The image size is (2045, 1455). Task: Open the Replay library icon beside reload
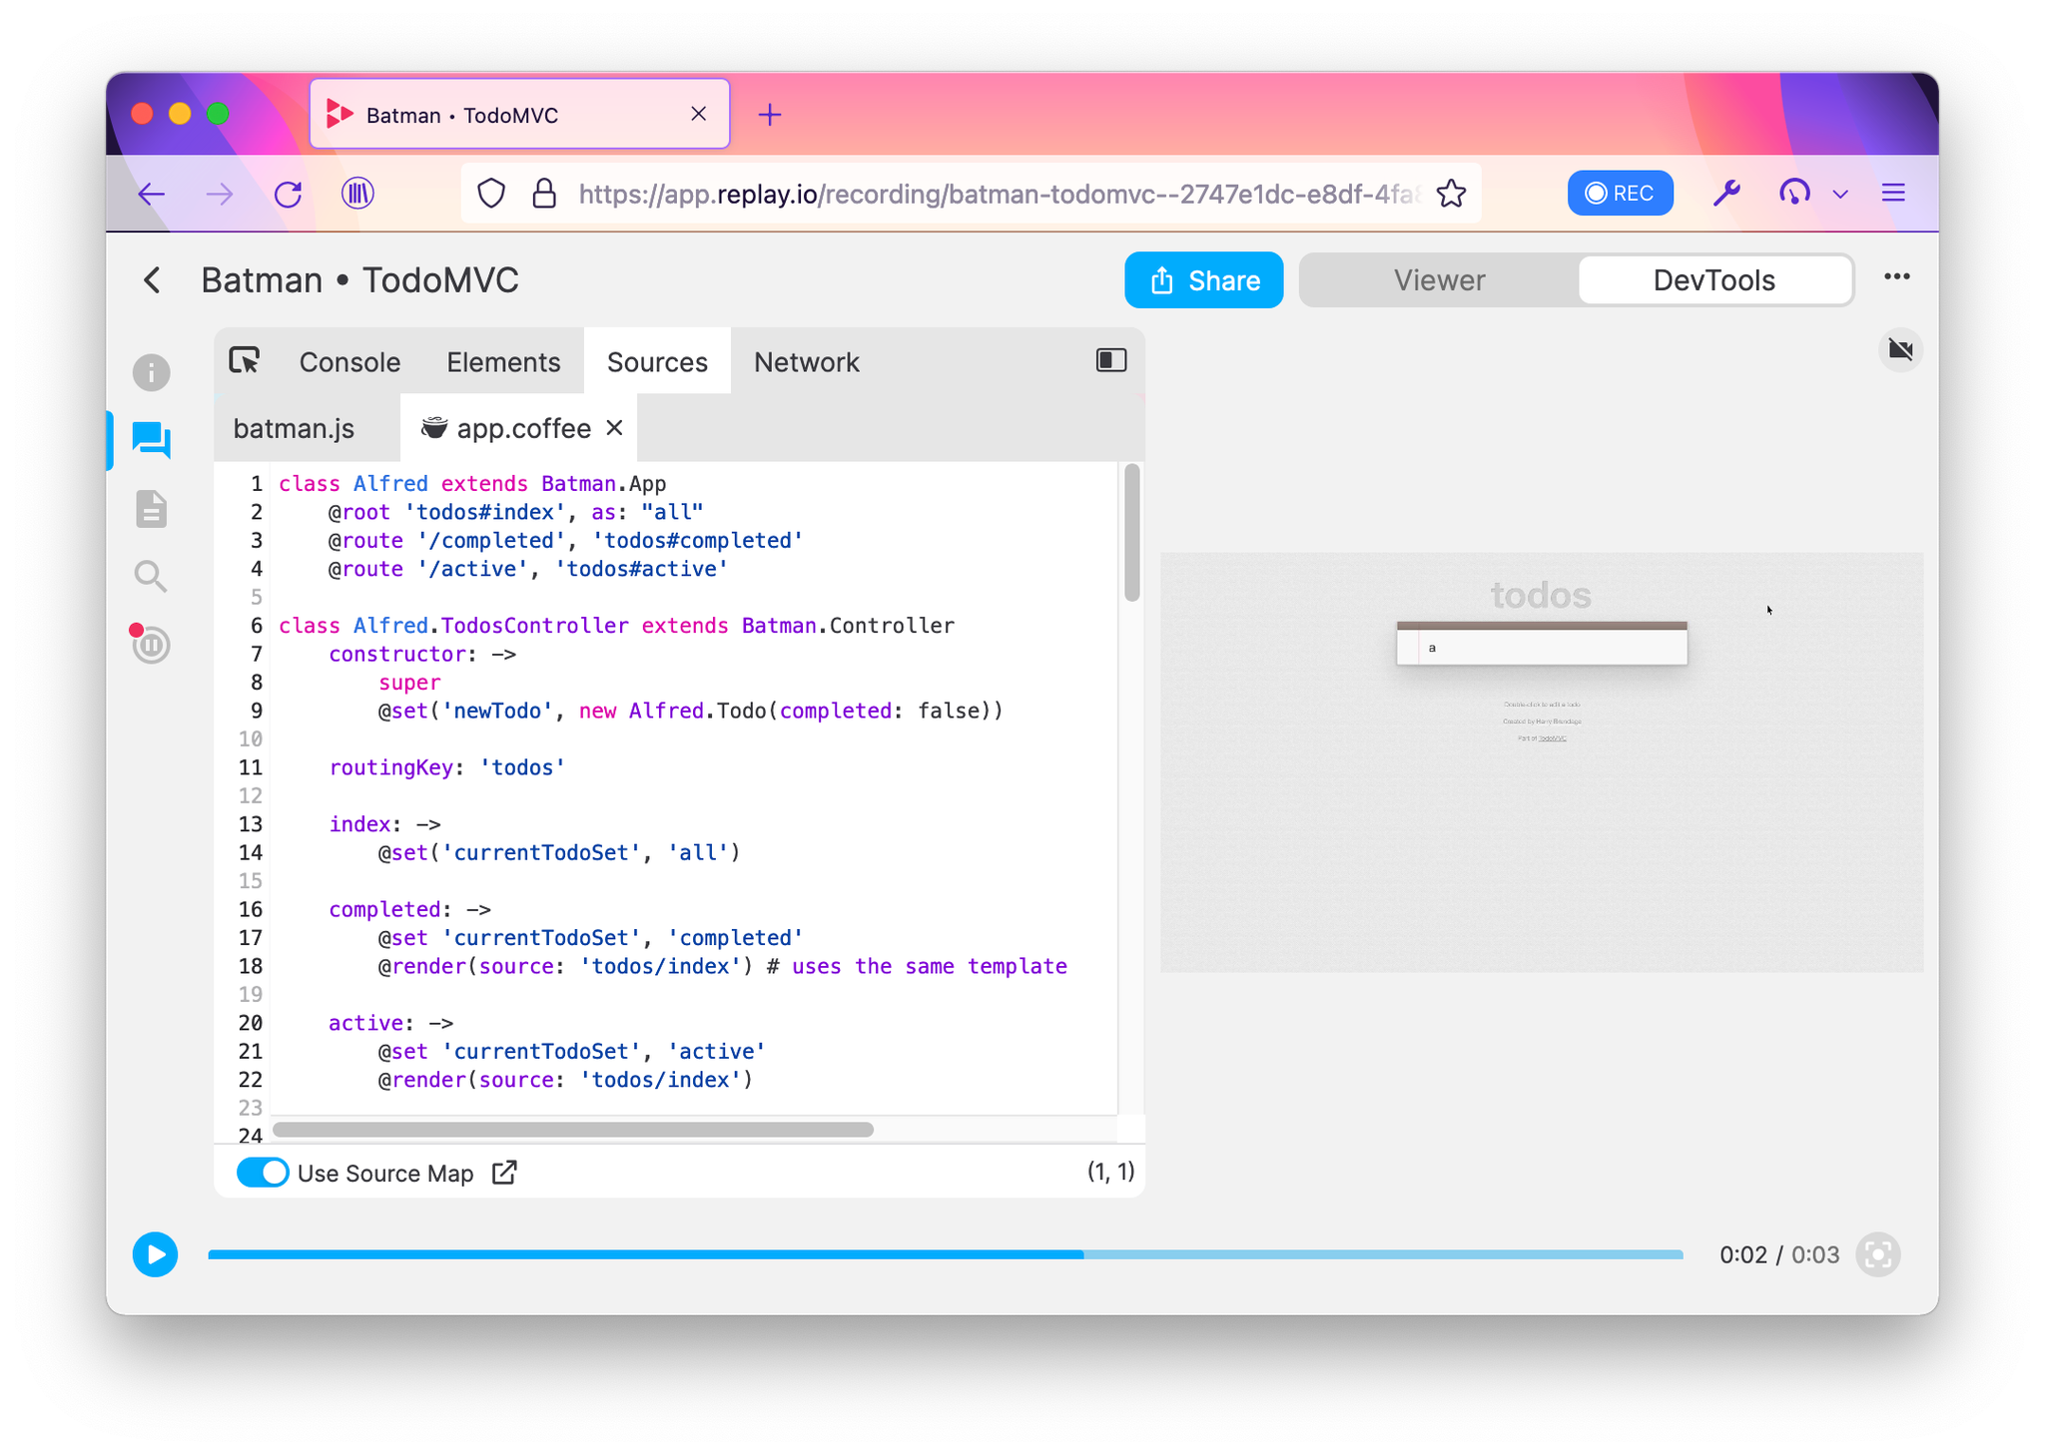click(357, 193)
